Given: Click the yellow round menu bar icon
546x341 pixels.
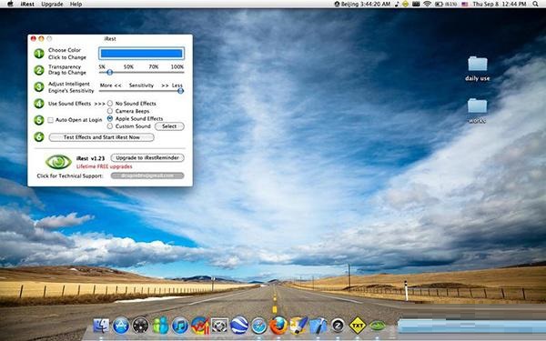Looking at the screenshot, I should (405, 4).
